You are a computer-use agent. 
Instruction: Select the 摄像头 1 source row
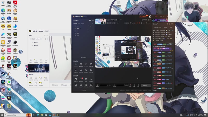point(83,29)
